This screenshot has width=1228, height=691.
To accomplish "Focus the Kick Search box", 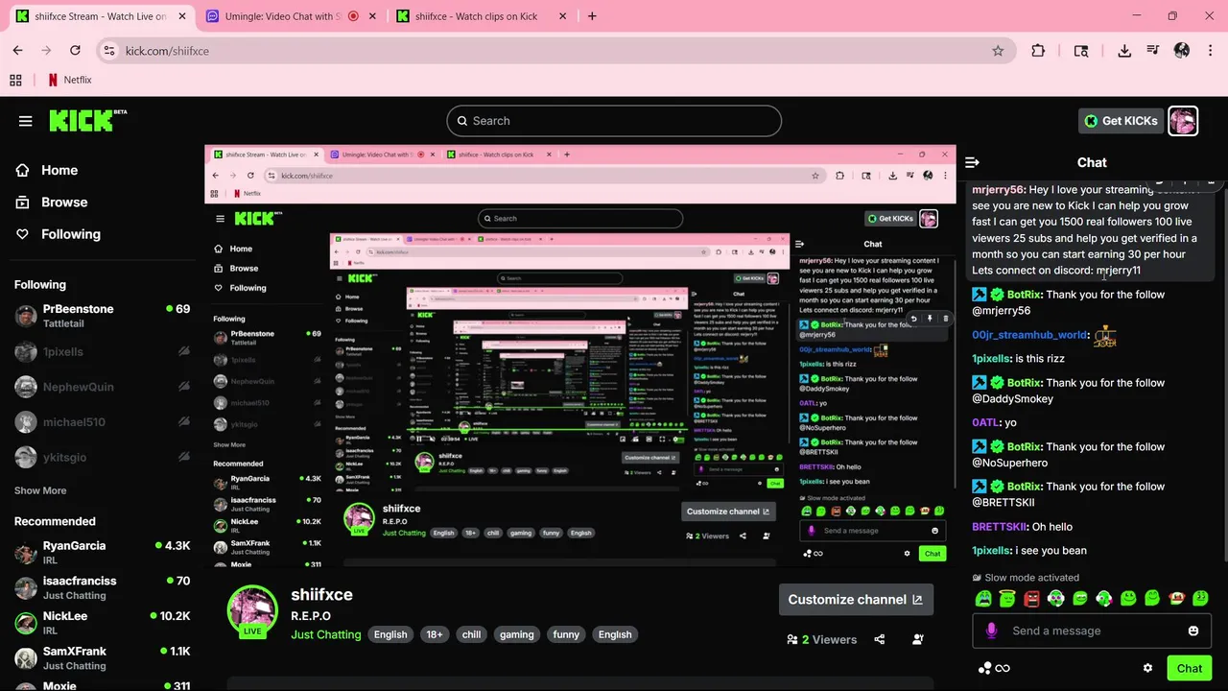I will click(614, 121).
